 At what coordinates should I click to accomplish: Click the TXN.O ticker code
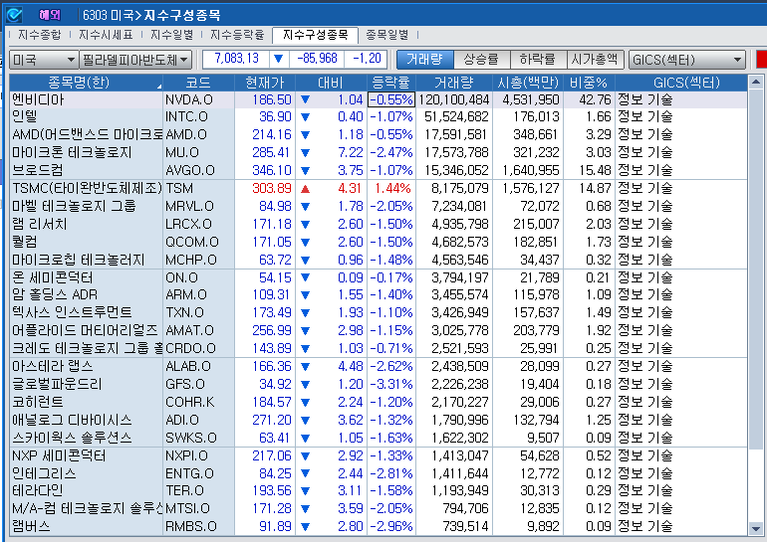tap(184, 312)
